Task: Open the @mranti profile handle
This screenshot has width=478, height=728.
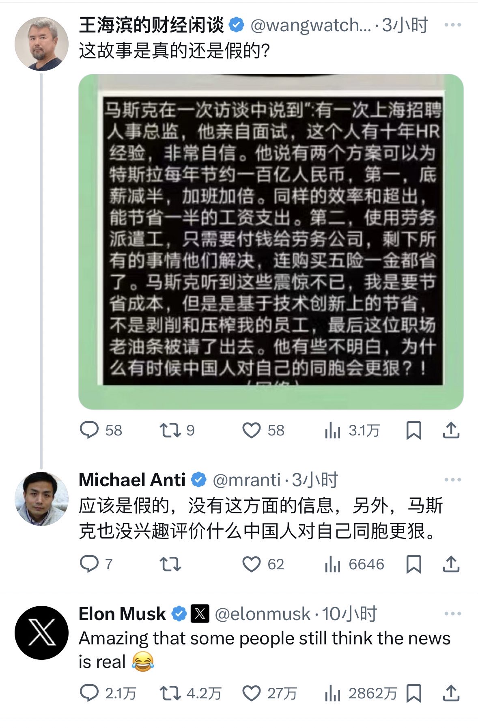Action: tap(247, 480)
